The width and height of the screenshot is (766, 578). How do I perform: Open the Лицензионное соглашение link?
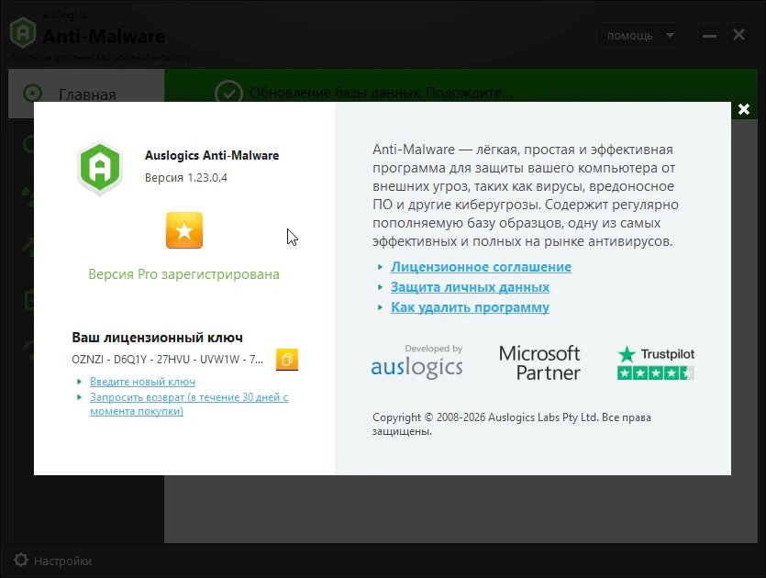tap(481, 267)
